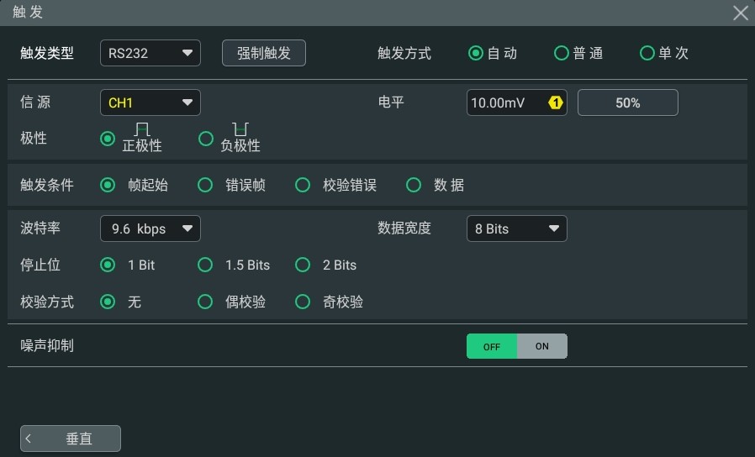Viewport: 755px width, 457px height.
Task: Click the negative polarity waveform icon
Action: click(240, 129)
